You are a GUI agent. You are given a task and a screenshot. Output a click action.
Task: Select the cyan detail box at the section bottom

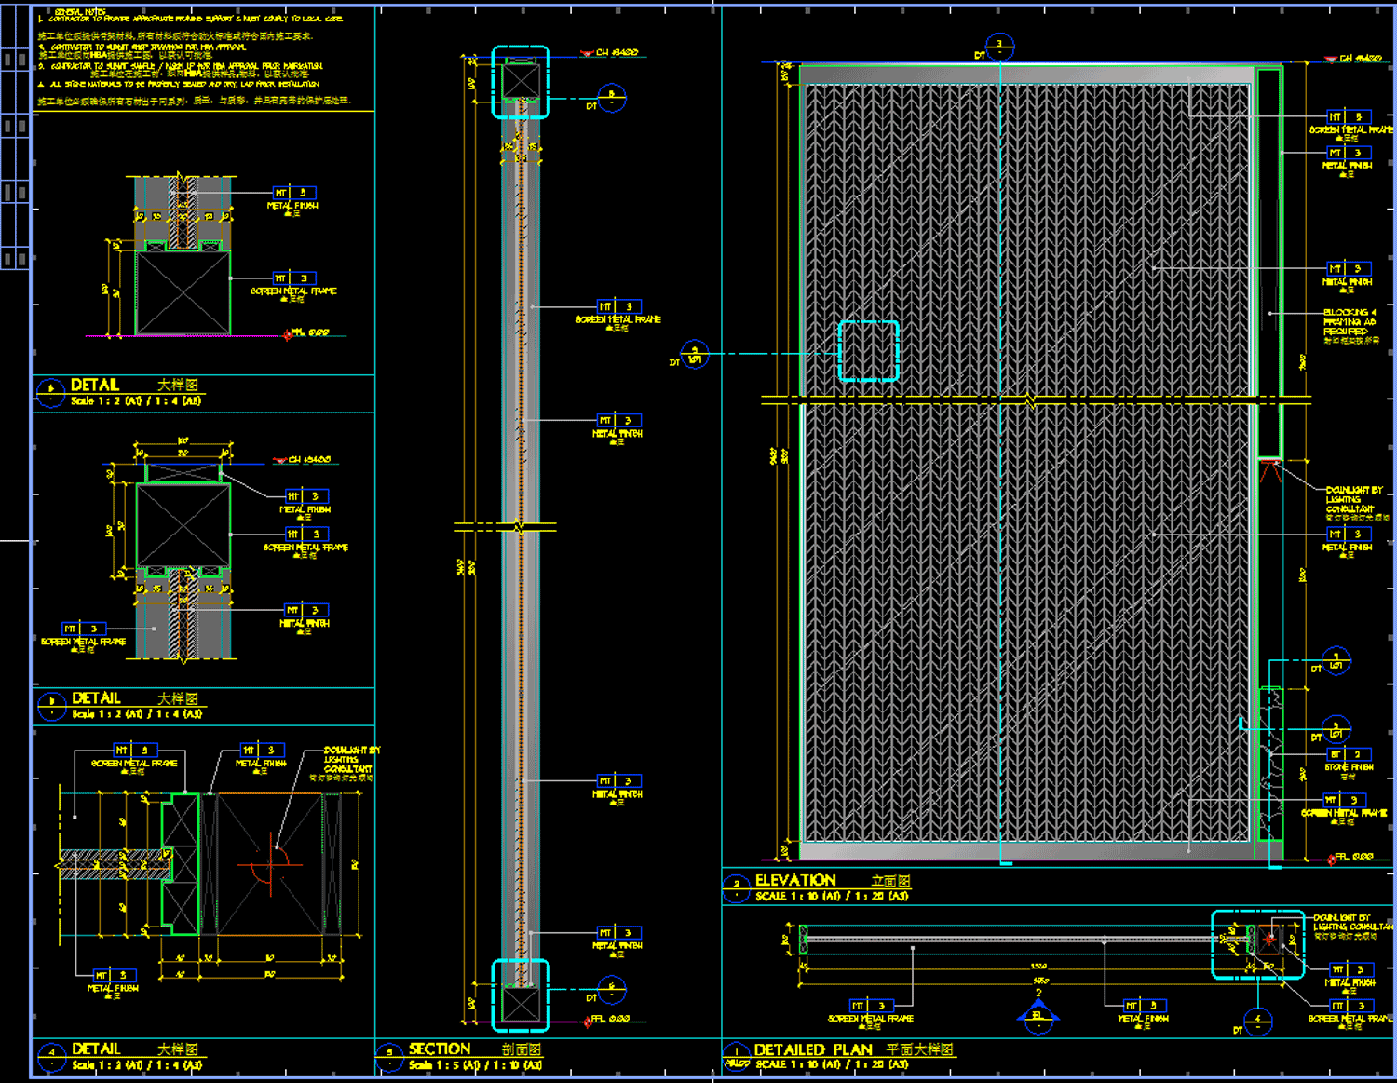point(521,995)
